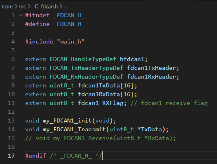
Task: Click the FDCAN_HandleTypeDef type name
Action: click(83, 59)
